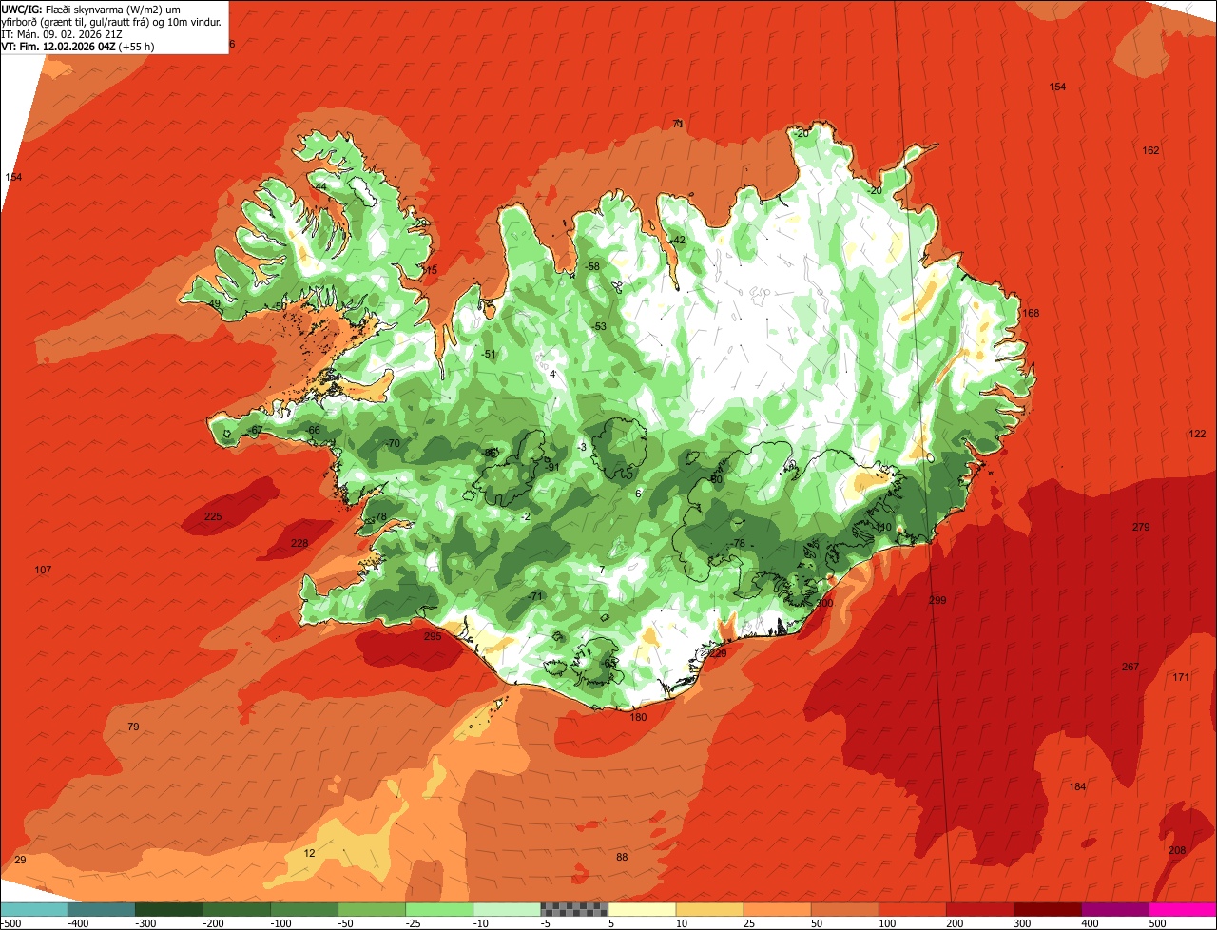Pick the magenta swatch above 500

tap(1183, 909)
